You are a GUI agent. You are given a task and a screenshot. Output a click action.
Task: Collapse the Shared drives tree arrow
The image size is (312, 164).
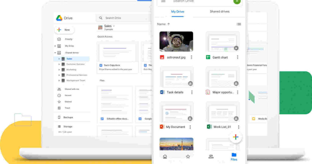point(55,53)
